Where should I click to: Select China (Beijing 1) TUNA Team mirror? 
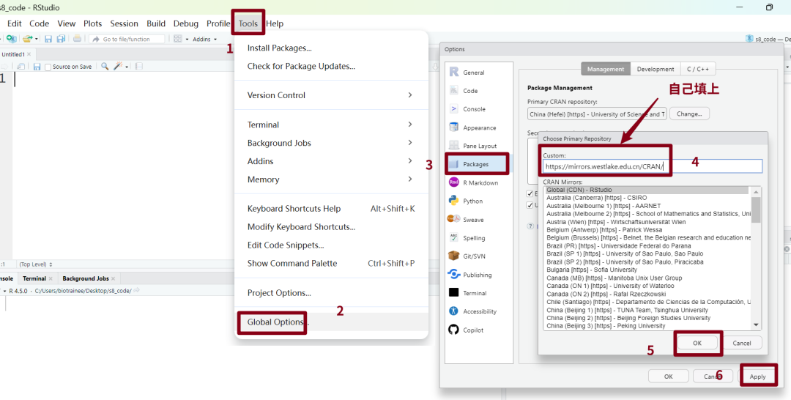(x=649, y=310)
